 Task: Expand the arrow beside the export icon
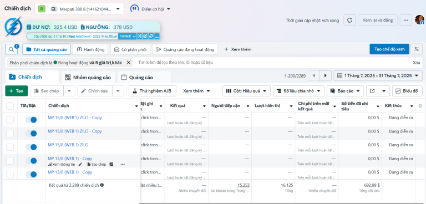pyautogui.click(x=384, y=91)
